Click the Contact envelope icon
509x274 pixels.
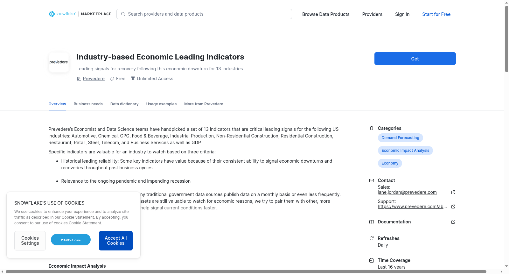pos(371,180)
